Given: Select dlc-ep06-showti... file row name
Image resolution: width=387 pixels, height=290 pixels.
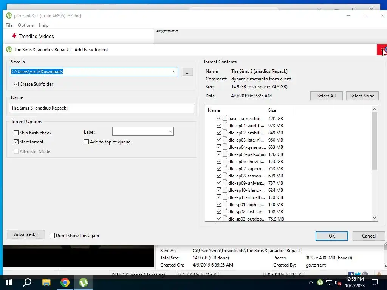Looking at the screenshot, I should tap(246, 161).
